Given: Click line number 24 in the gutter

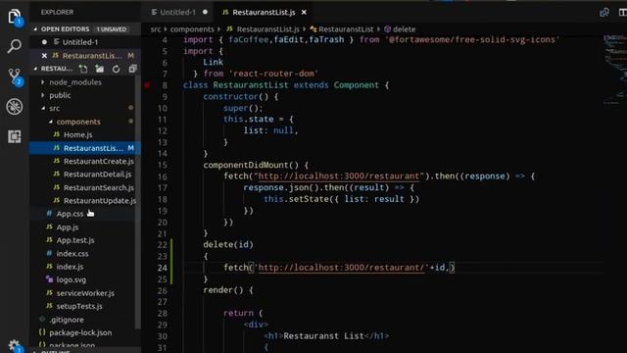Looking at the screenshot, I should point(162,268).
